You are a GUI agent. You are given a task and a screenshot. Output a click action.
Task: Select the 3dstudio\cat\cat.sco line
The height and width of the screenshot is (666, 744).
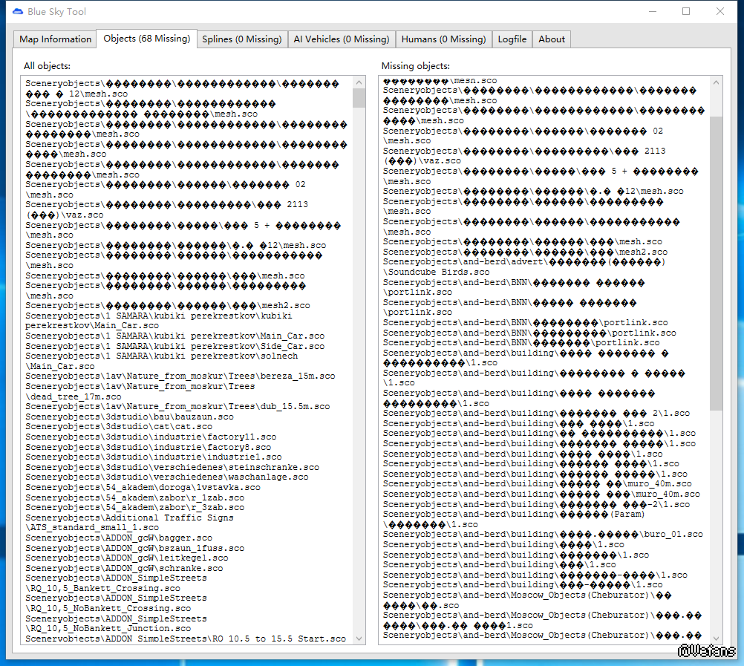[119, 426]
